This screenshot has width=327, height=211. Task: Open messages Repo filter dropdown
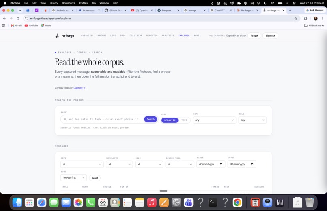tap(82, 164)
